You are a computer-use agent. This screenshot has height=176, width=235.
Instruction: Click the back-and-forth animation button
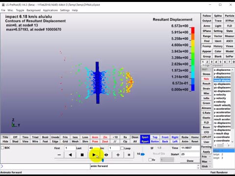tap(106, 155)
